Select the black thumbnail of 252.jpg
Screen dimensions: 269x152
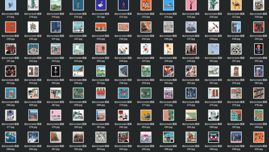[258, 49]
